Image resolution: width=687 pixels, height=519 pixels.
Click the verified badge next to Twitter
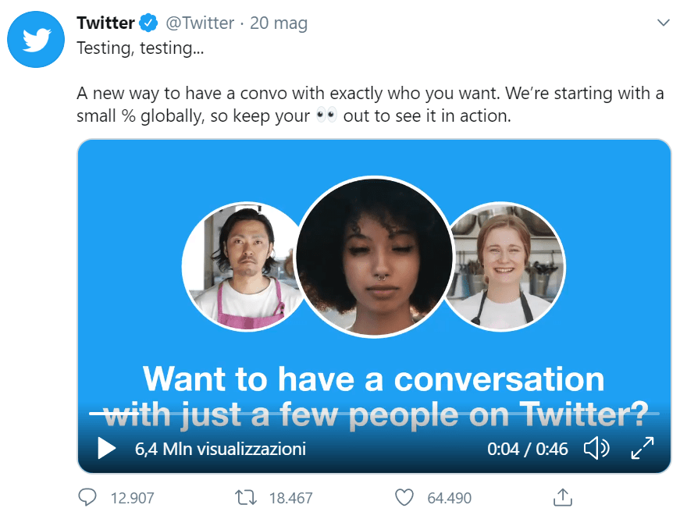coord(149,23)
